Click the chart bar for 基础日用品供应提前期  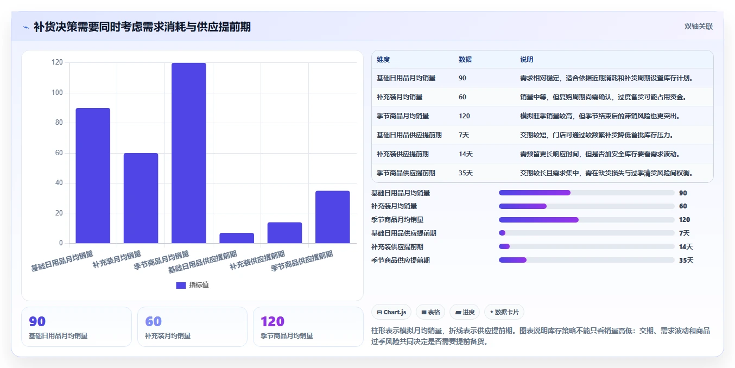237,238
